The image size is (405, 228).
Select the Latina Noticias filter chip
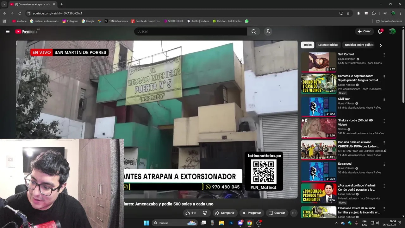pyautogui.click(x=328, y=45)
